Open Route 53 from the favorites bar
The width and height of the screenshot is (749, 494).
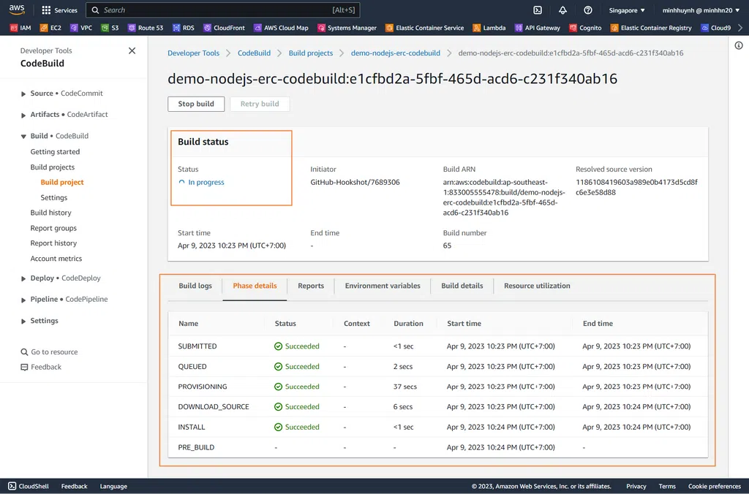click(x=146, y=28)
